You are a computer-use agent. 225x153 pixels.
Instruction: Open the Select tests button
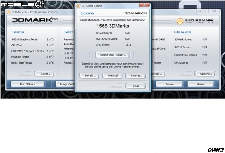[x=45, y=74]
